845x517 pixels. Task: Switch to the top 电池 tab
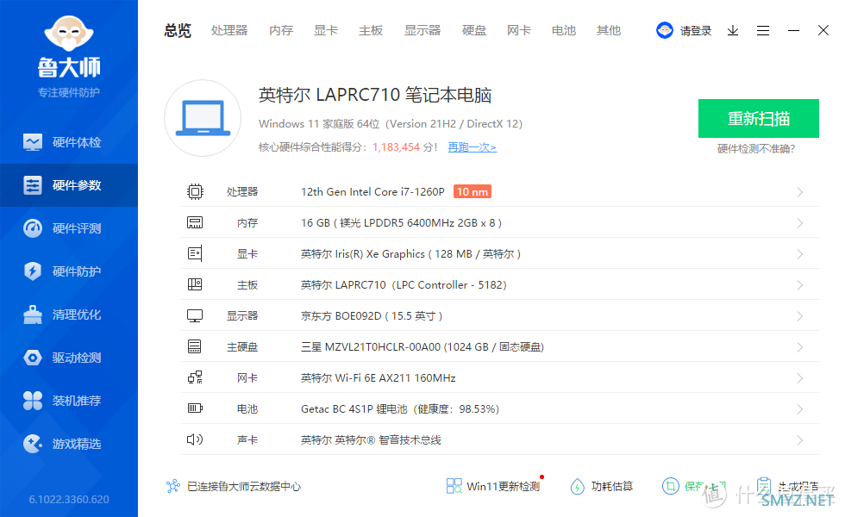564,31
